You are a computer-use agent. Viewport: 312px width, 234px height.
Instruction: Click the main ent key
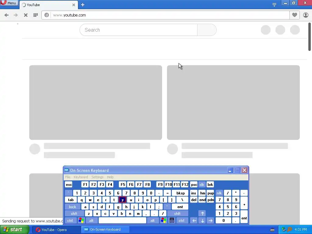click(x=180, y=207)
